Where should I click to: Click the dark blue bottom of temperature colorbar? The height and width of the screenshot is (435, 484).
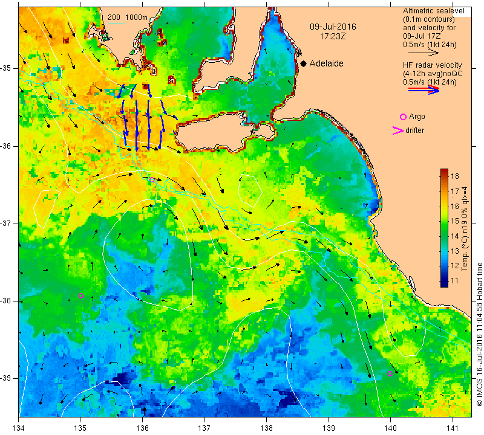(444, 285)
